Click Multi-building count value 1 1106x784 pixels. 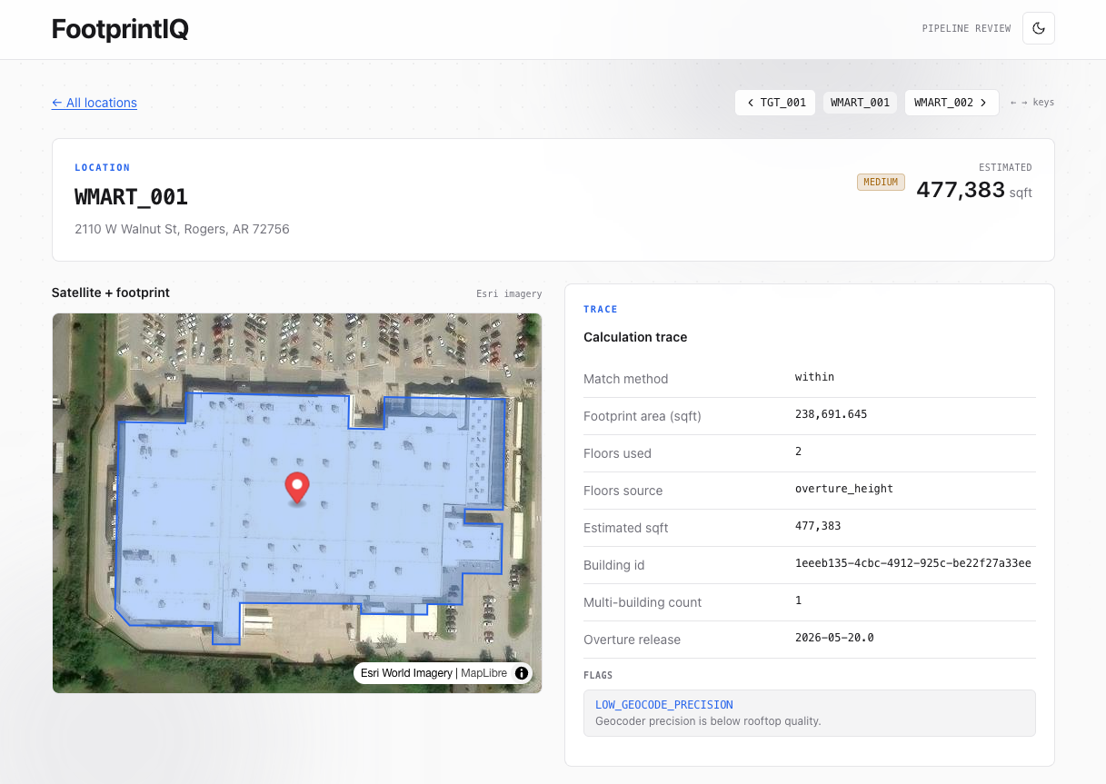click(798, 600)
